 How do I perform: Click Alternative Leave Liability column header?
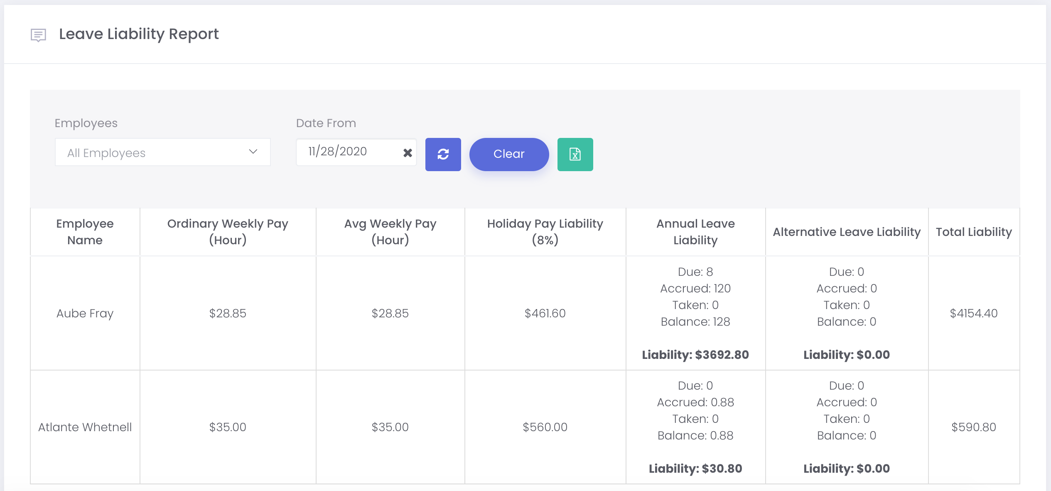point(847,232)
